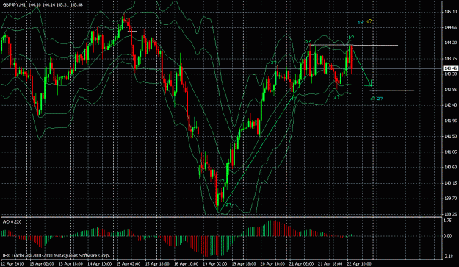The image size is (459, 267).
Task: Click the 20 Apr 10:00 time label
Action: click(272, 263)
